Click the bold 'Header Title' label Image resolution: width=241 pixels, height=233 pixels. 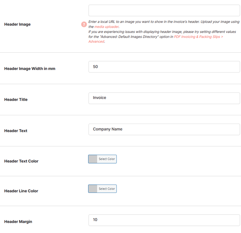[16, 100]
